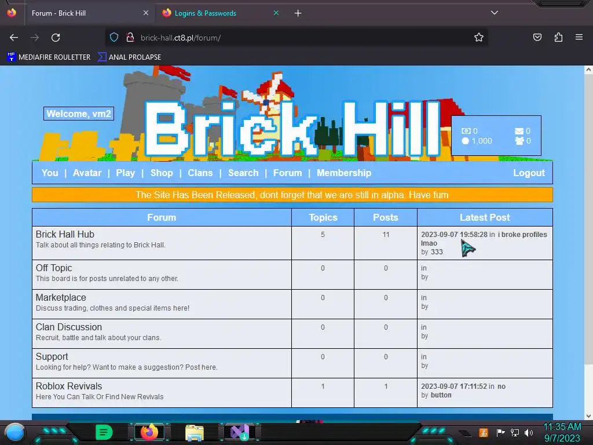Image resolution: width=593 pixels, height=445 pixels.
Task: Open the Forum nav link
Action: coord(287,173)
